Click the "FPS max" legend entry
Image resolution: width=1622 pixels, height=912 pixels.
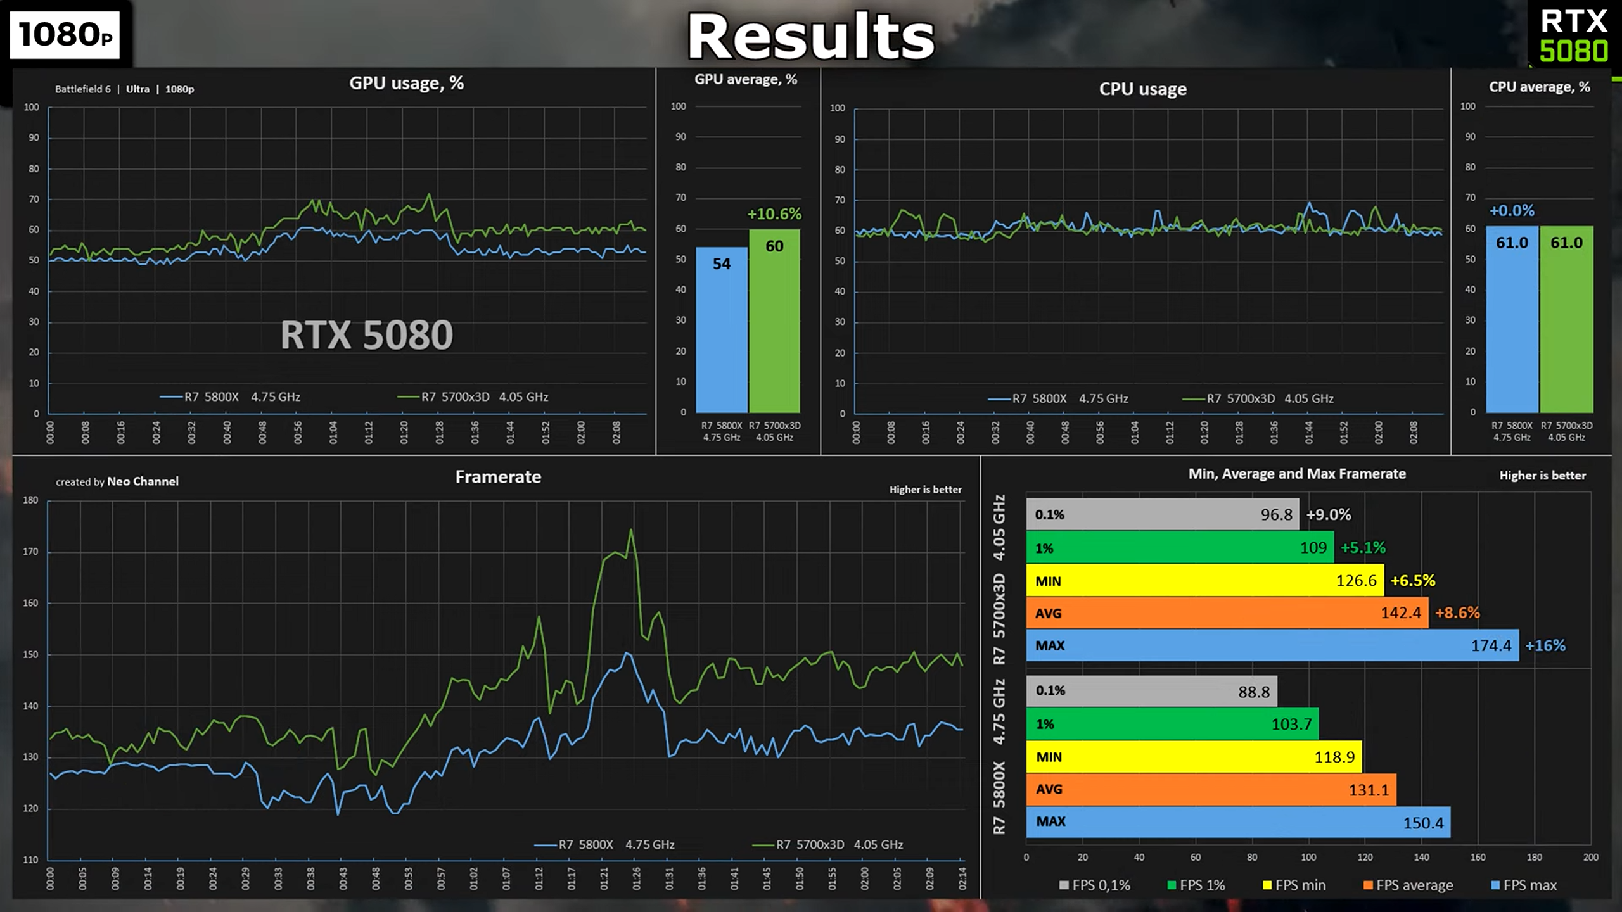pyautogui.click(x=1524, y=885)
